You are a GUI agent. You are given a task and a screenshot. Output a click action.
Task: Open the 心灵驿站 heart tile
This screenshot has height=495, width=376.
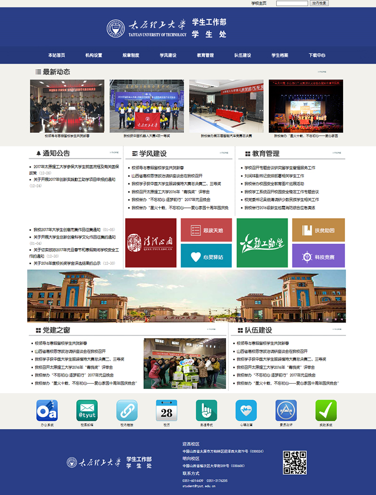point(206,256)
